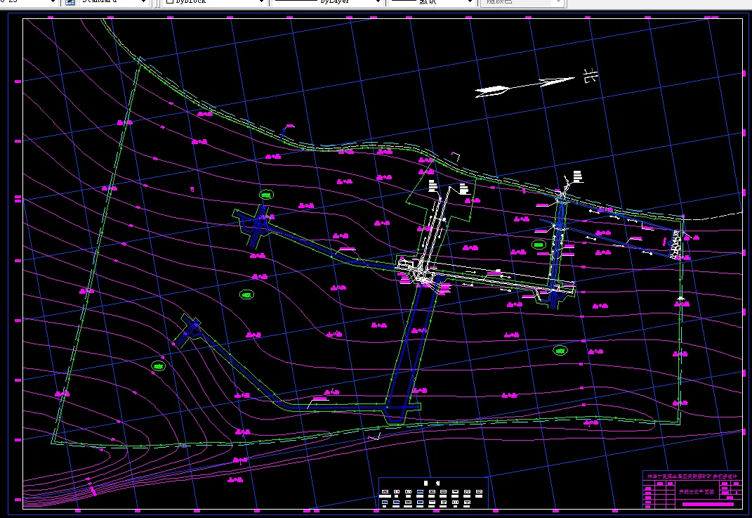Screen dimensions: 752x518
Task: Select the white north arrow symbol
Action: click(x=525, y=86)
